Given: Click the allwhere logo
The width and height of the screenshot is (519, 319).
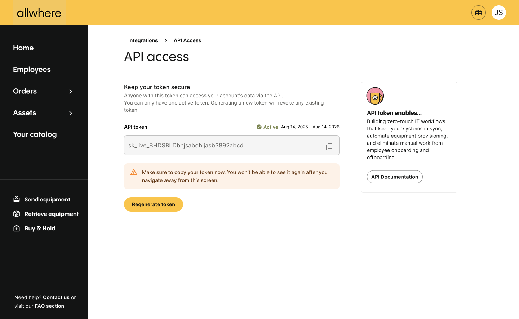Looking at the screenshot, I should coord(39,13).
